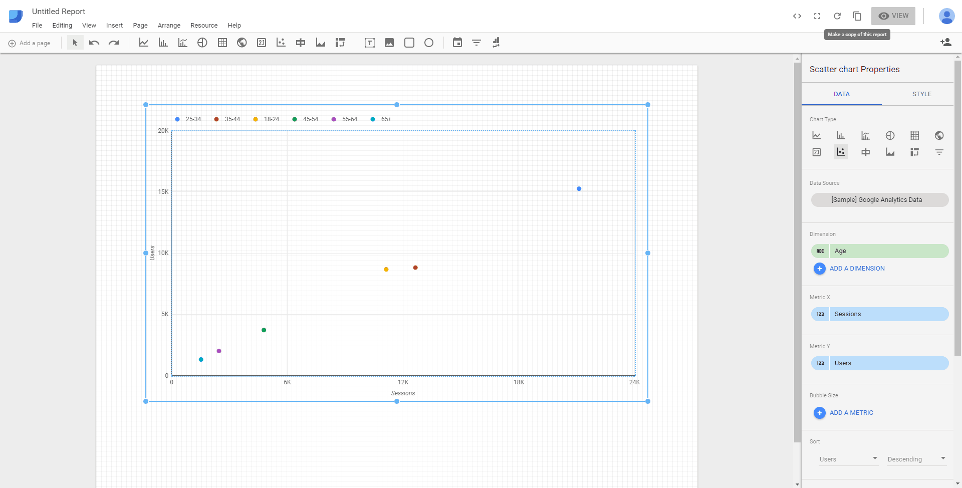The height and width of the screenshot is (488, 962).
Task: Open the [Sample] Google Analytics Data source selector
Action: [x=879, y=199]
